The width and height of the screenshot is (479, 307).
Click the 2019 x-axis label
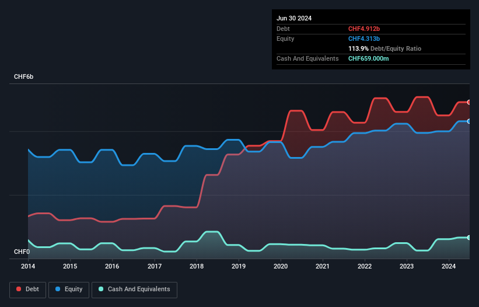pyautogui.click(x=239, y=266)
